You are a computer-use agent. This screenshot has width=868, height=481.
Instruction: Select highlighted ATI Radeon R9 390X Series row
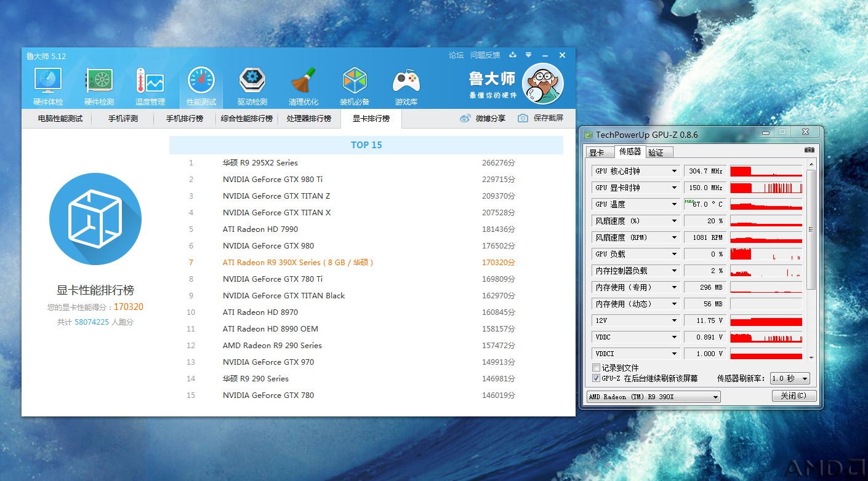(x=366, y=263)
